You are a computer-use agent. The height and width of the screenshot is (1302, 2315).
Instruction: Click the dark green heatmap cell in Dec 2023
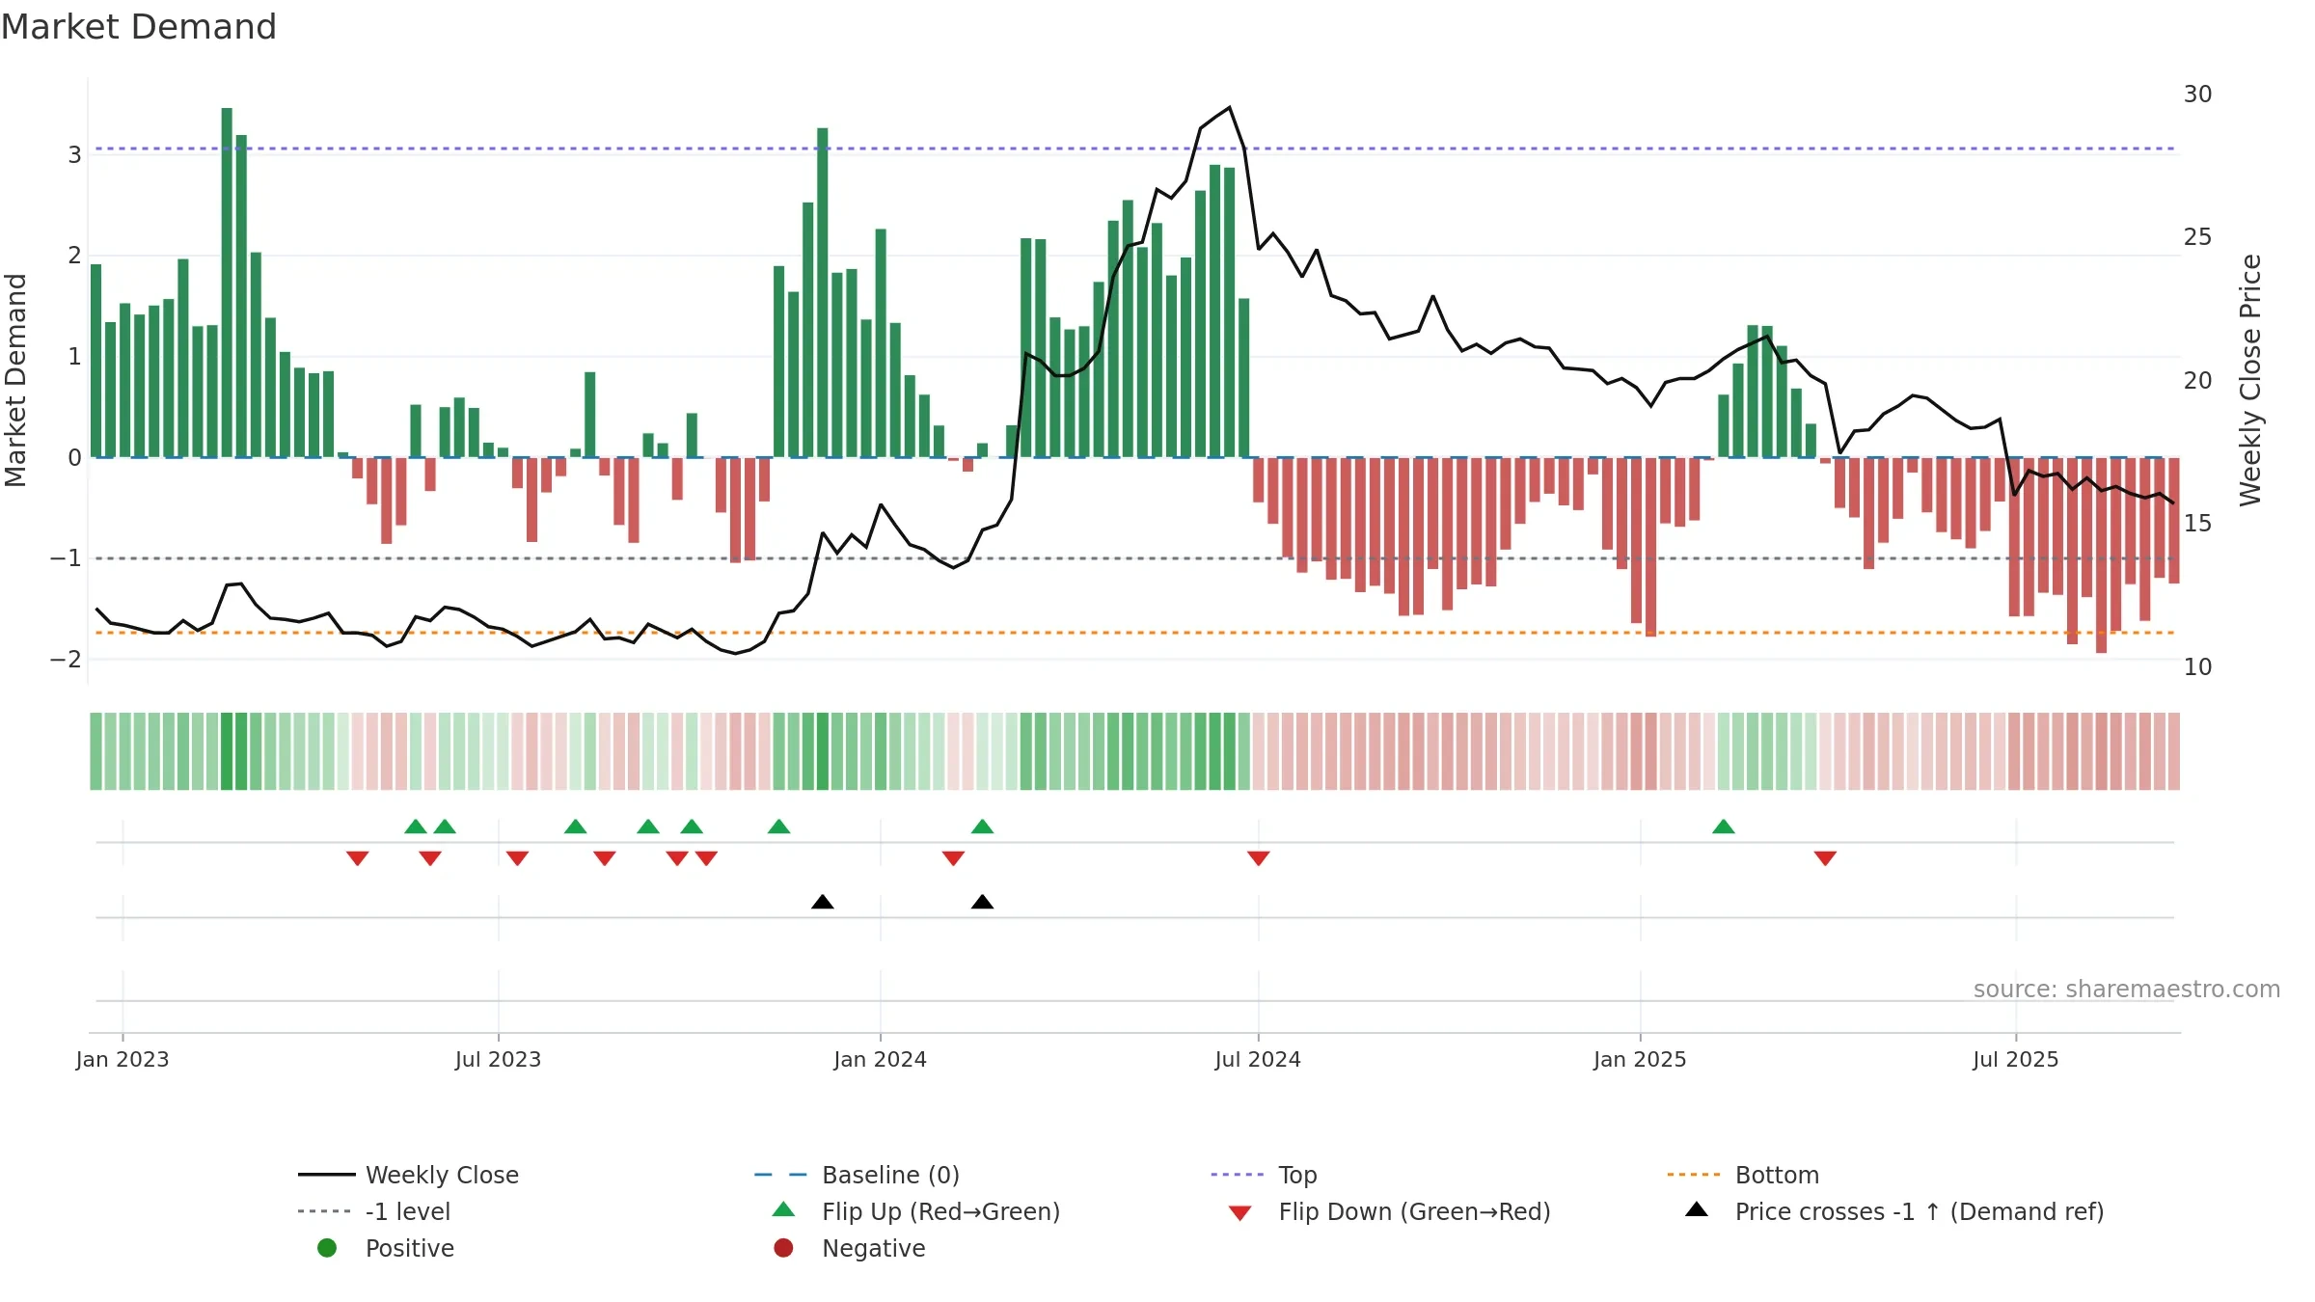[823, 751]
